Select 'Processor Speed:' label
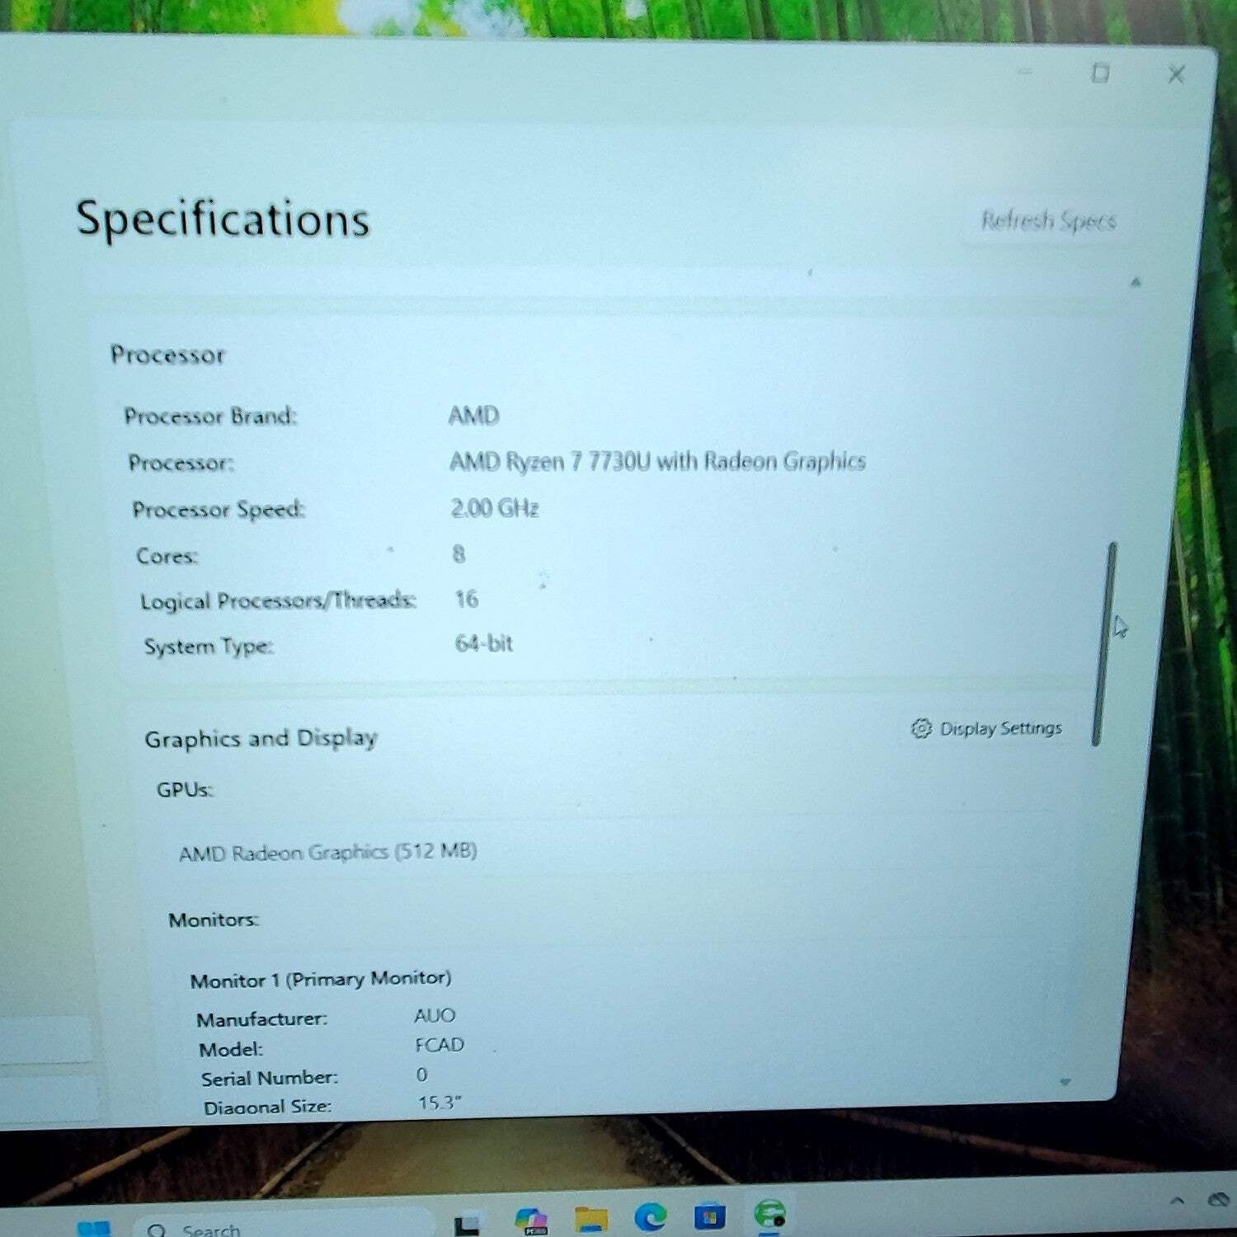 click(x=219, y=510)
